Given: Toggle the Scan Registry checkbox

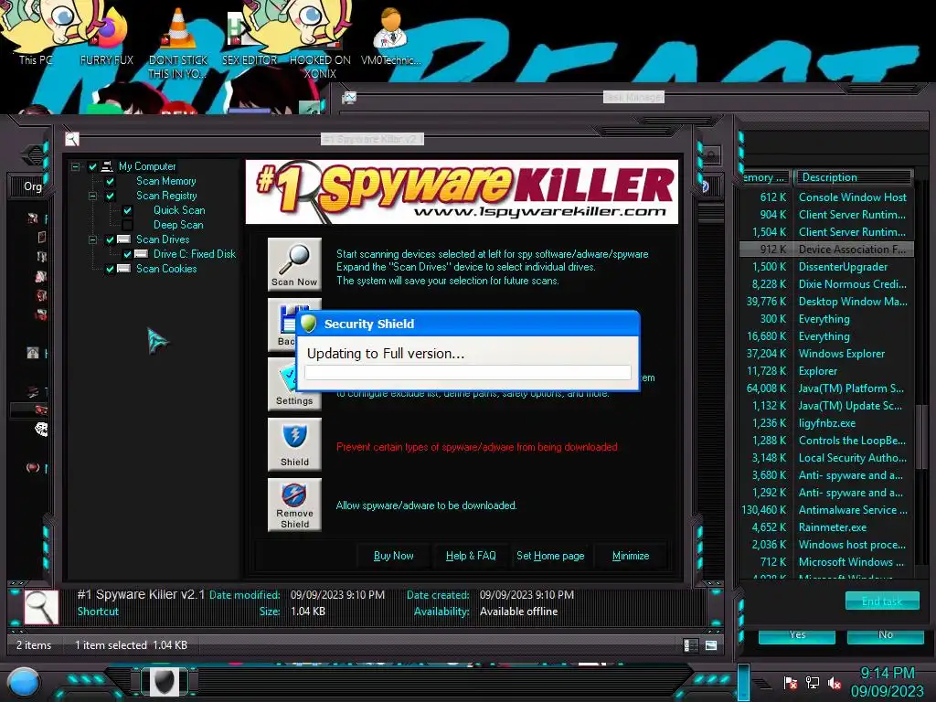Looking at the screenshot, I should 110,196.
